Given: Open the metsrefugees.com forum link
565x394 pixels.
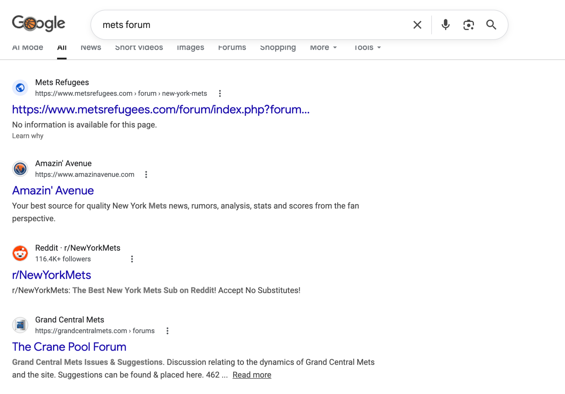Looking at the screenshot, I should 161,110.
